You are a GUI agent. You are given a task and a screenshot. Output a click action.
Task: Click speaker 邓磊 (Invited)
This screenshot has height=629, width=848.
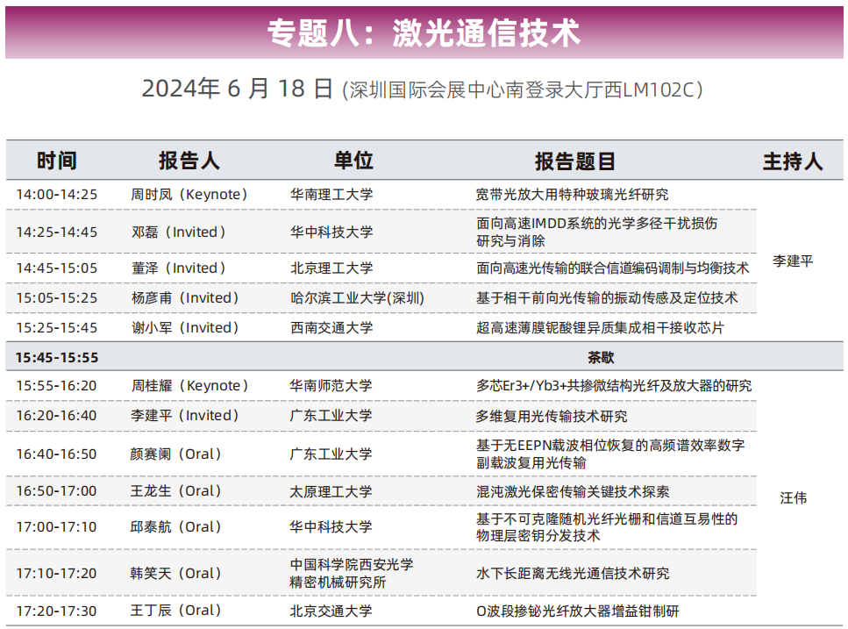click(x=179, y=232)
